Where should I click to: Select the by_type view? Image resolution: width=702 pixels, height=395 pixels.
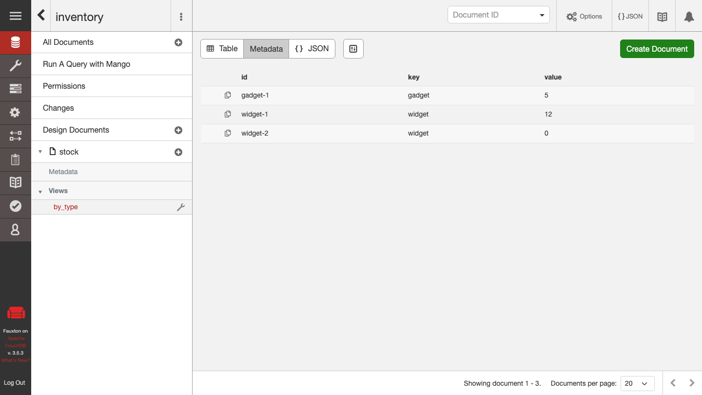point(66,207)
